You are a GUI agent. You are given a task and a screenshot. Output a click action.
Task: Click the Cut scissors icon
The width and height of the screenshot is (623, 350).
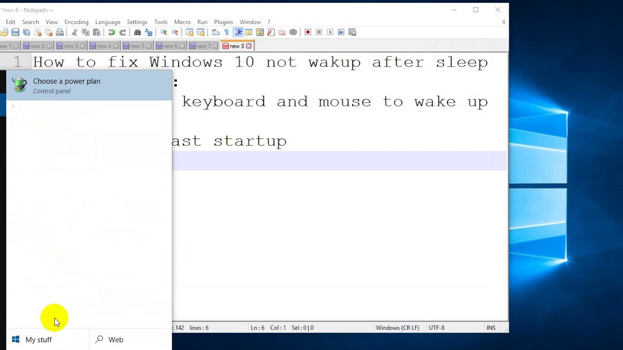point(74,32)
